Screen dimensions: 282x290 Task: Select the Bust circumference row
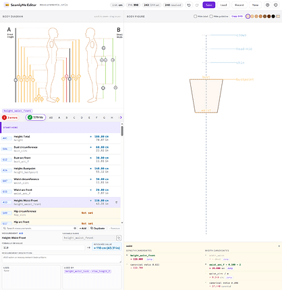tap(60, 149)
